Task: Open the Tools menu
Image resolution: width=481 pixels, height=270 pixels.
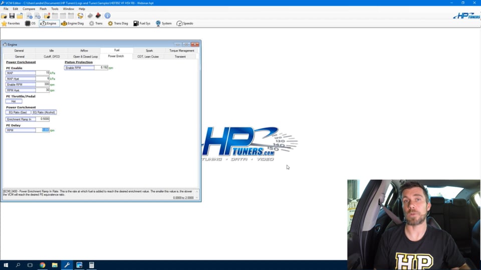Action: pyautogui.click(x=55, y=9)
